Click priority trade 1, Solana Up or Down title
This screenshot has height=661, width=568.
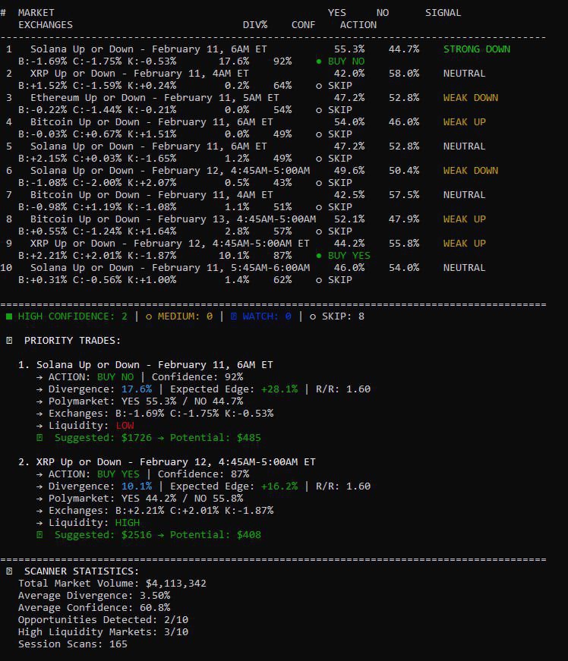pos(155,365)
